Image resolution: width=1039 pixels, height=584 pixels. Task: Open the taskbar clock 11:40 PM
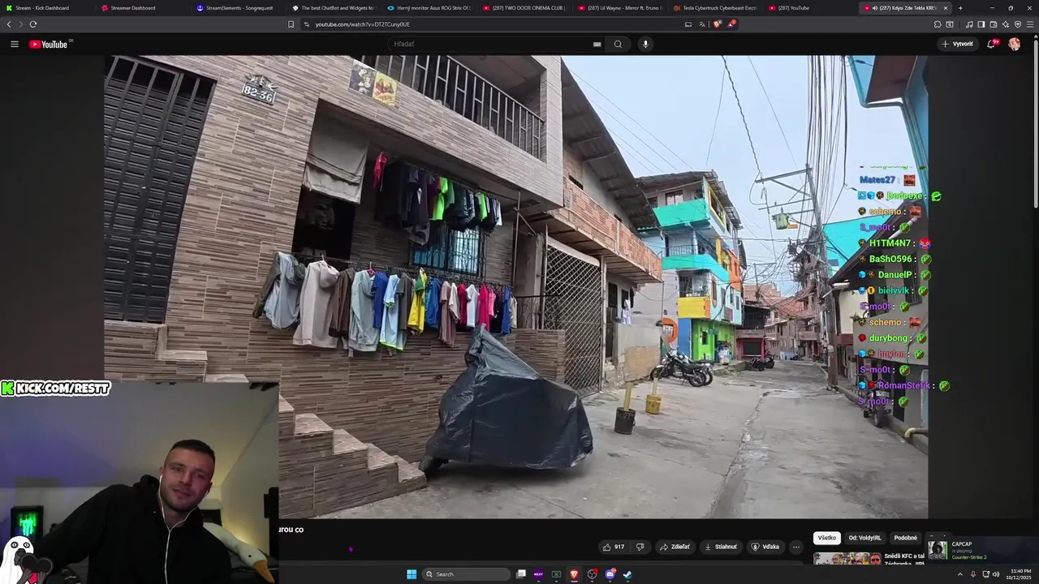pyautogui.click(x=1019, y=574)
